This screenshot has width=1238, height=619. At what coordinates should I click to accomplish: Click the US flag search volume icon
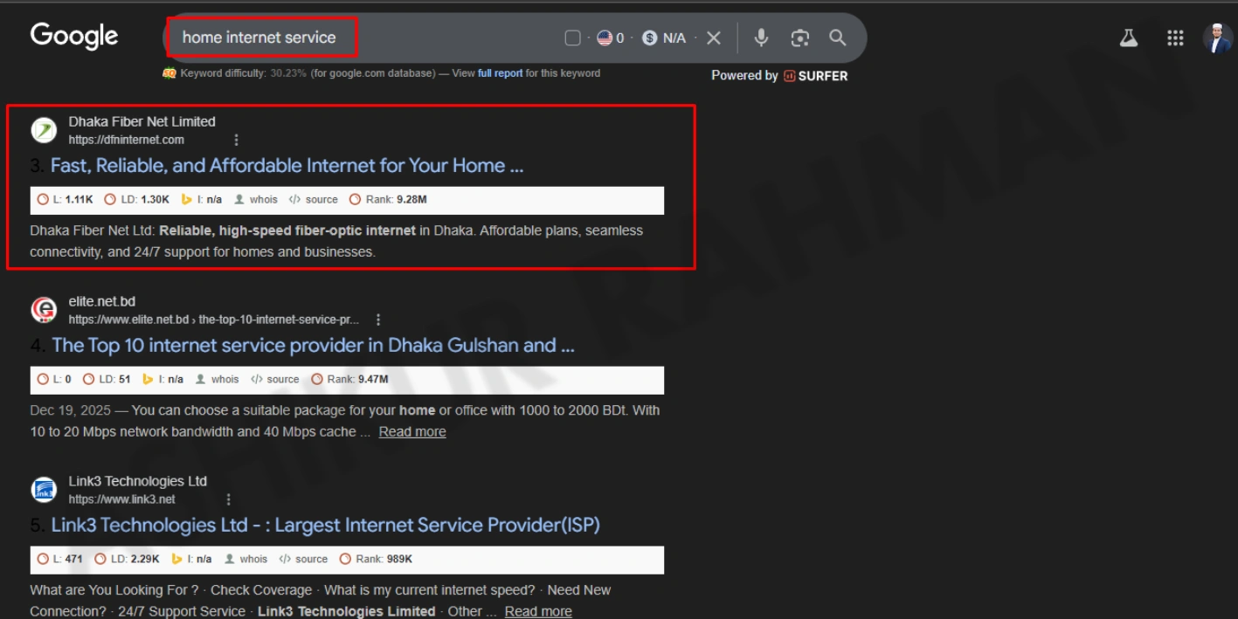pyautogui.click(x=605, y=38)
